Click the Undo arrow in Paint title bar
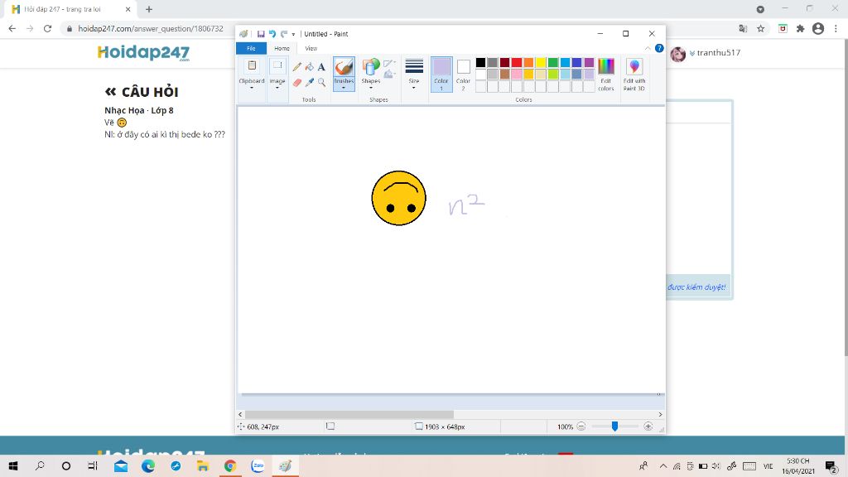 [272, 34]
